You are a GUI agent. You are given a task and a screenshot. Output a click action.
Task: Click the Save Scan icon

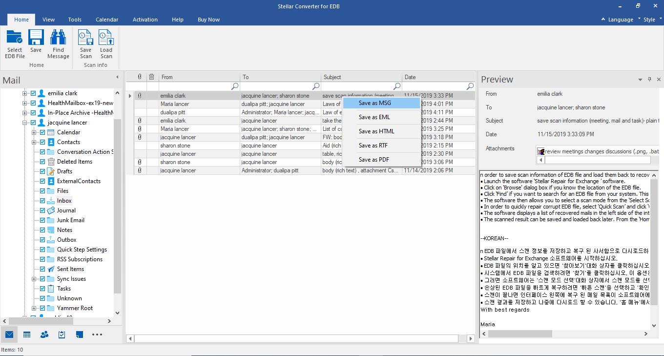[x=86, y=37]
